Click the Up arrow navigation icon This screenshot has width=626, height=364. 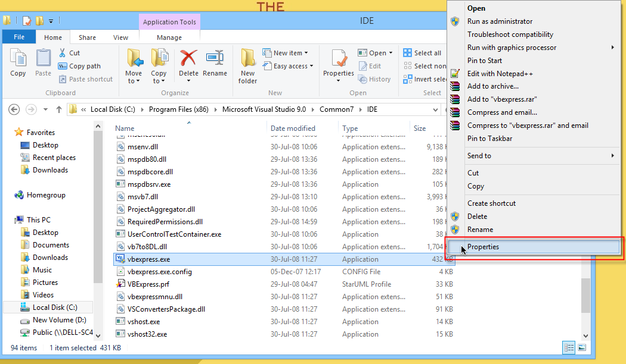(59, 109)
